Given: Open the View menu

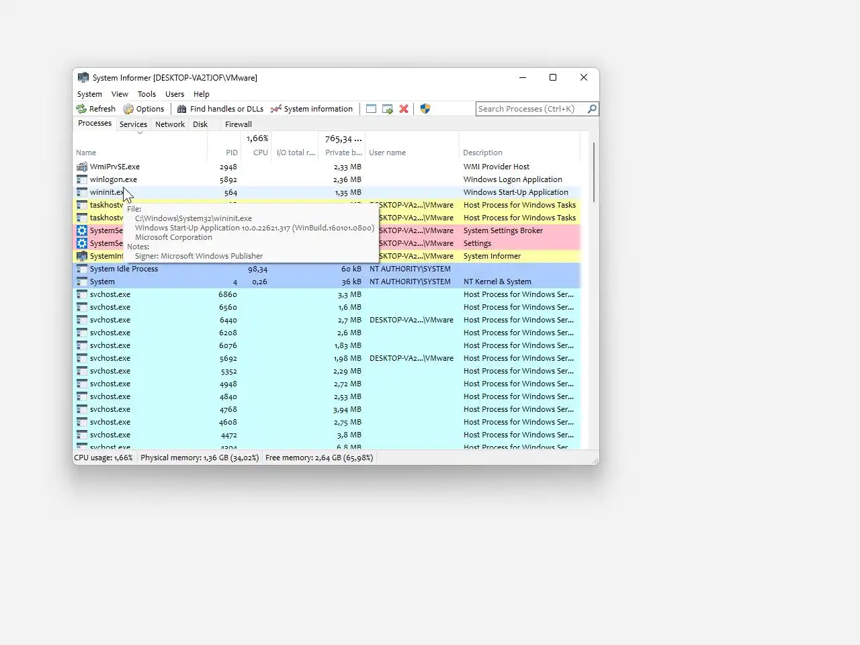Looking at the screenshot, I should pyautogui.click(x=120, y=94).
